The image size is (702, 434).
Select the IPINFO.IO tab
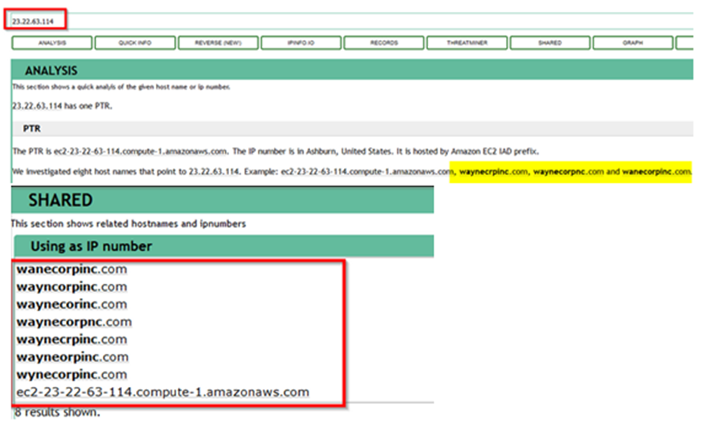(x=301, y=43)
